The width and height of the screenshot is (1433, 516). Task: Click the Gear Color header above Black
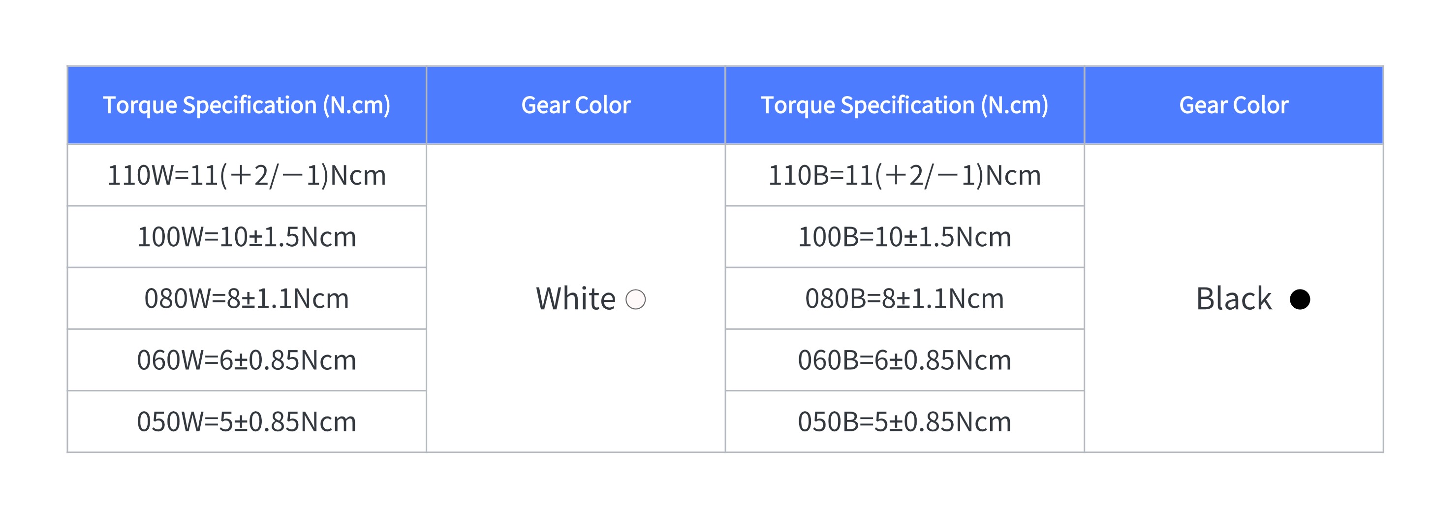pos(1234,105)
